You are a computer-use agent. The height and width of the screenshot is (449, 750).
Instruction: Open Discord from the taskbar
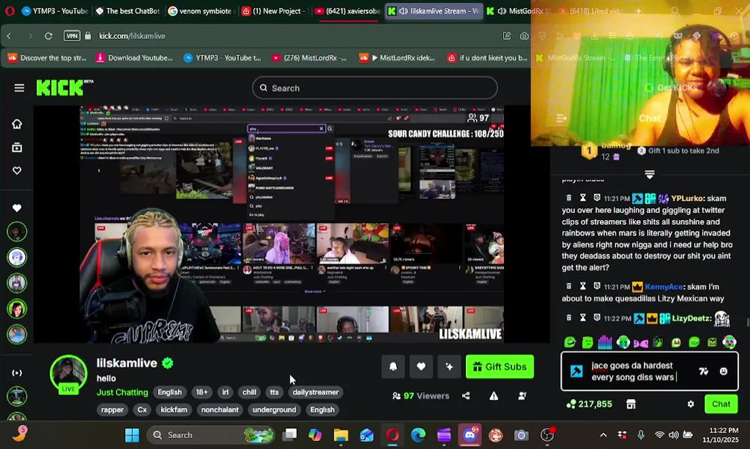pyautogui.click(x=469, y=435)
